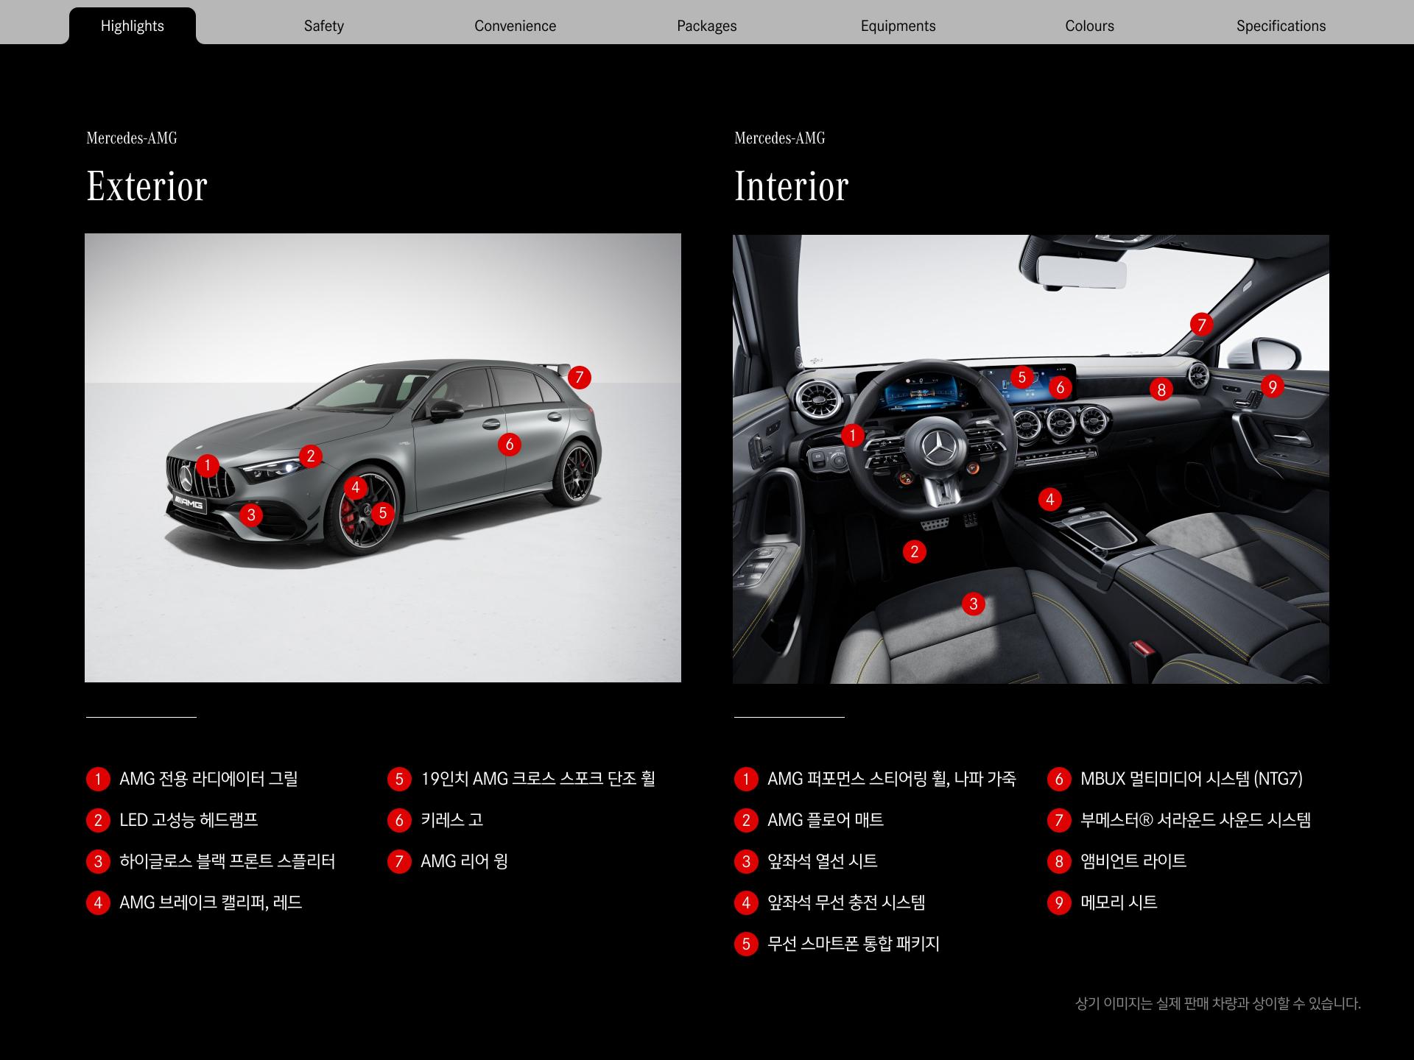Select hotspot 2 on the floor mat

(x=915, y=552)
